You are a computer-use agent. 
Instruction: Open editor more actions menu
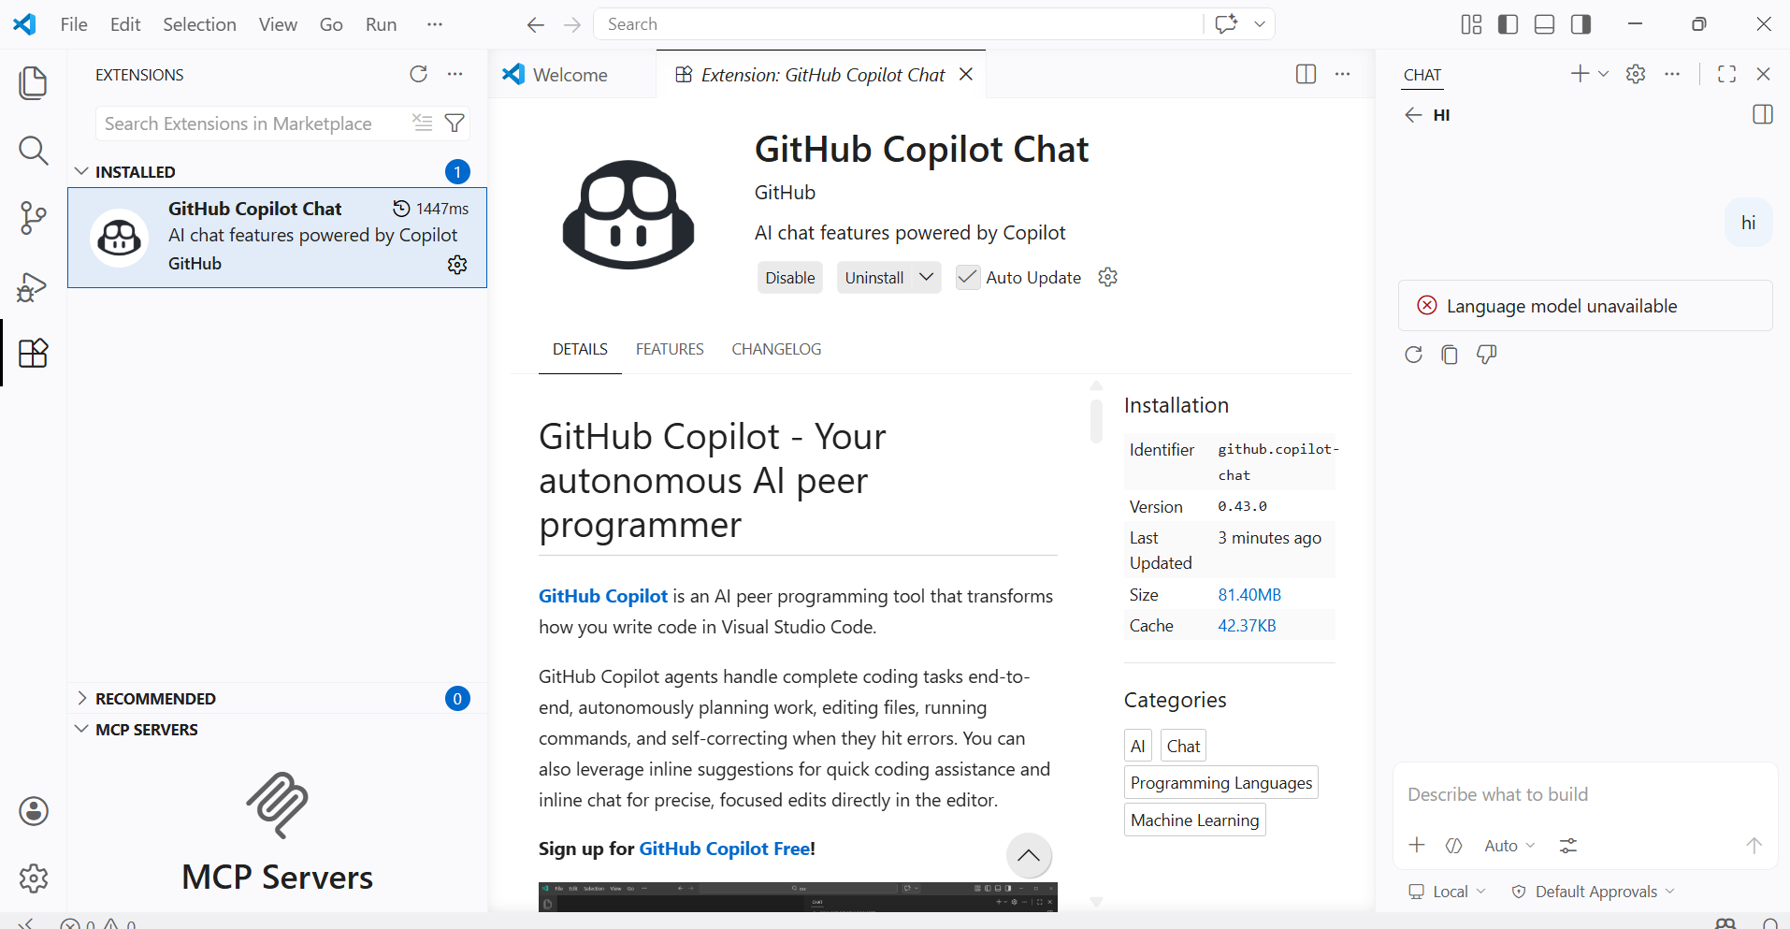coord(1343,74)
